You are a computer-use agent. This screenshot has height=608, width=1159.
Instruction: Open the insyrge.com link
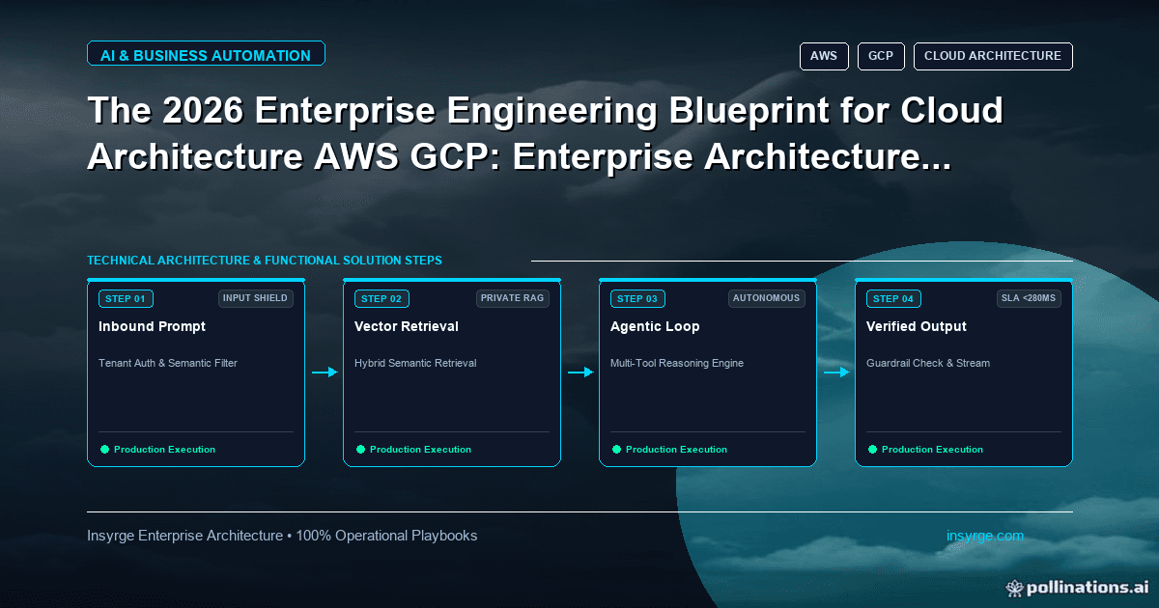point(985,536)
